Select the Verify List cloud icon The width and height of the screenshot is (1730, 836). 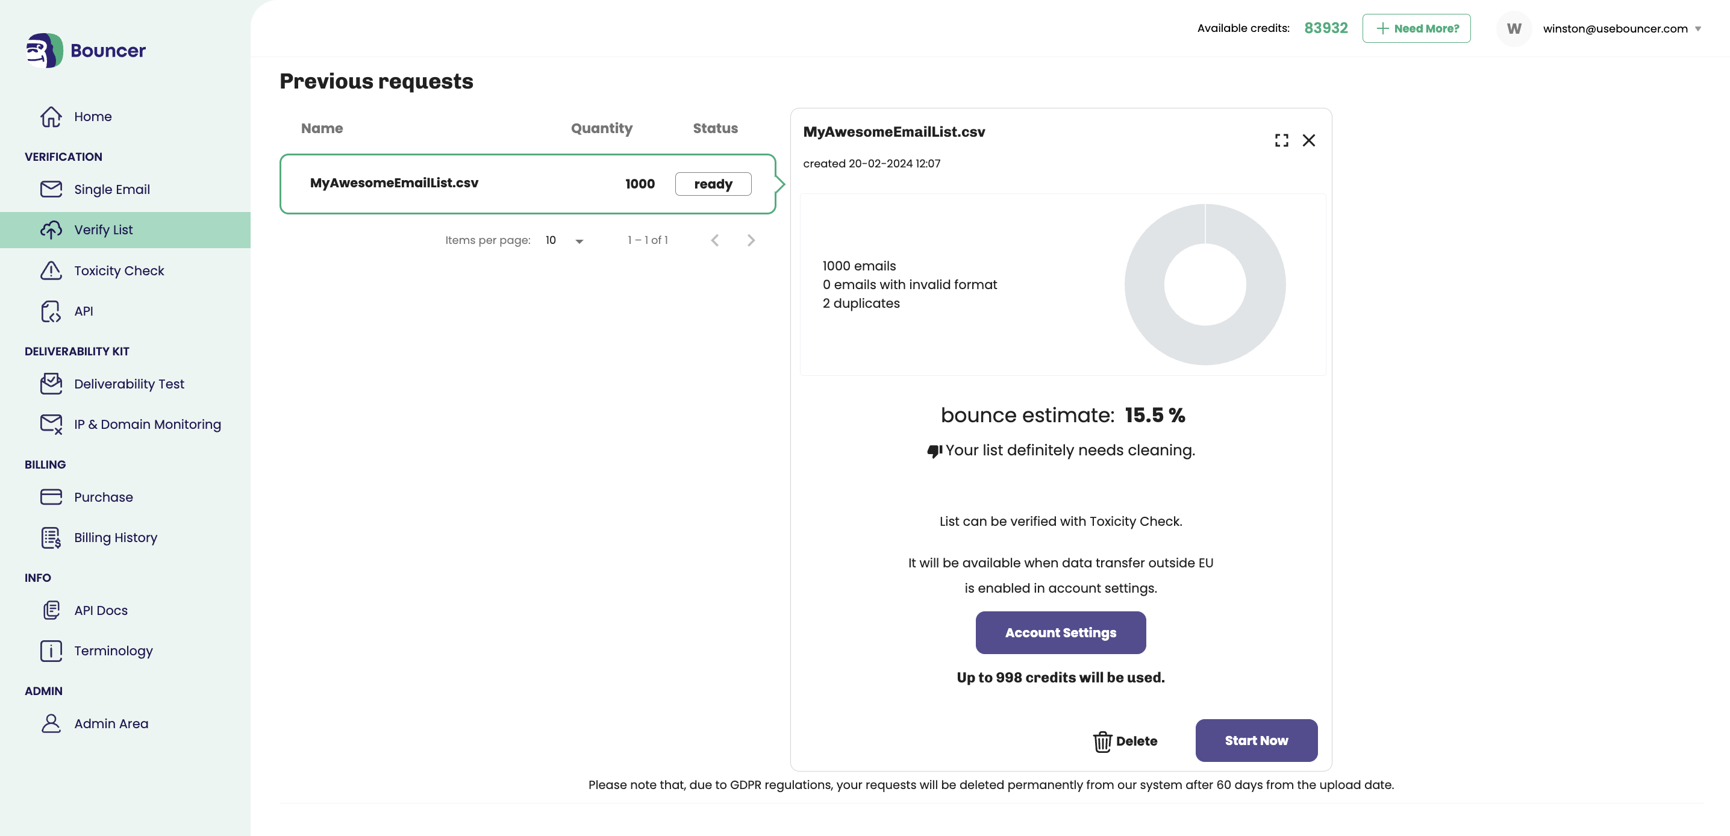point(51,229)
